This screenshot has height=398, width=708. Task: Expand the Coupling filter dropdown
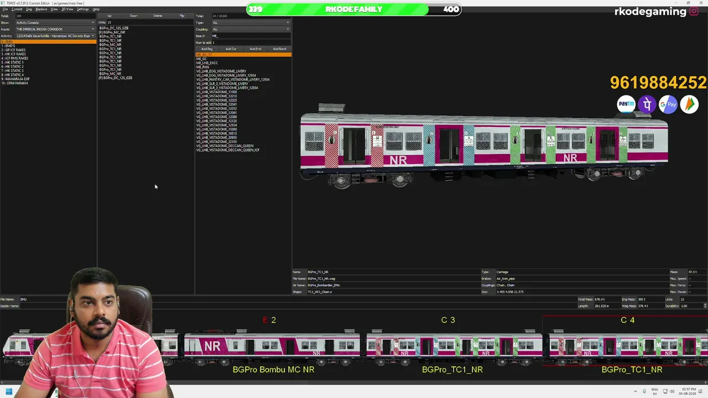tap(251, 29)
